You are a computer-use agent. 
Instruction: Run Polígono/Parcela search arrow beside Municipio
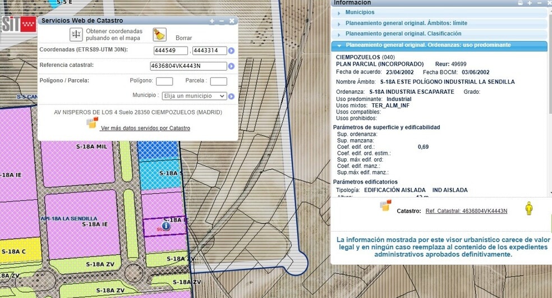231,96
